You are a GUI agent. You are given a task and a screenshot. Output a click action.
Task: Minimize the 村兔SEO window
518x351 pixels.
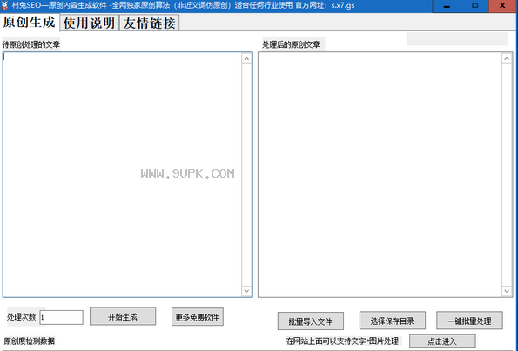coord(447,5)
